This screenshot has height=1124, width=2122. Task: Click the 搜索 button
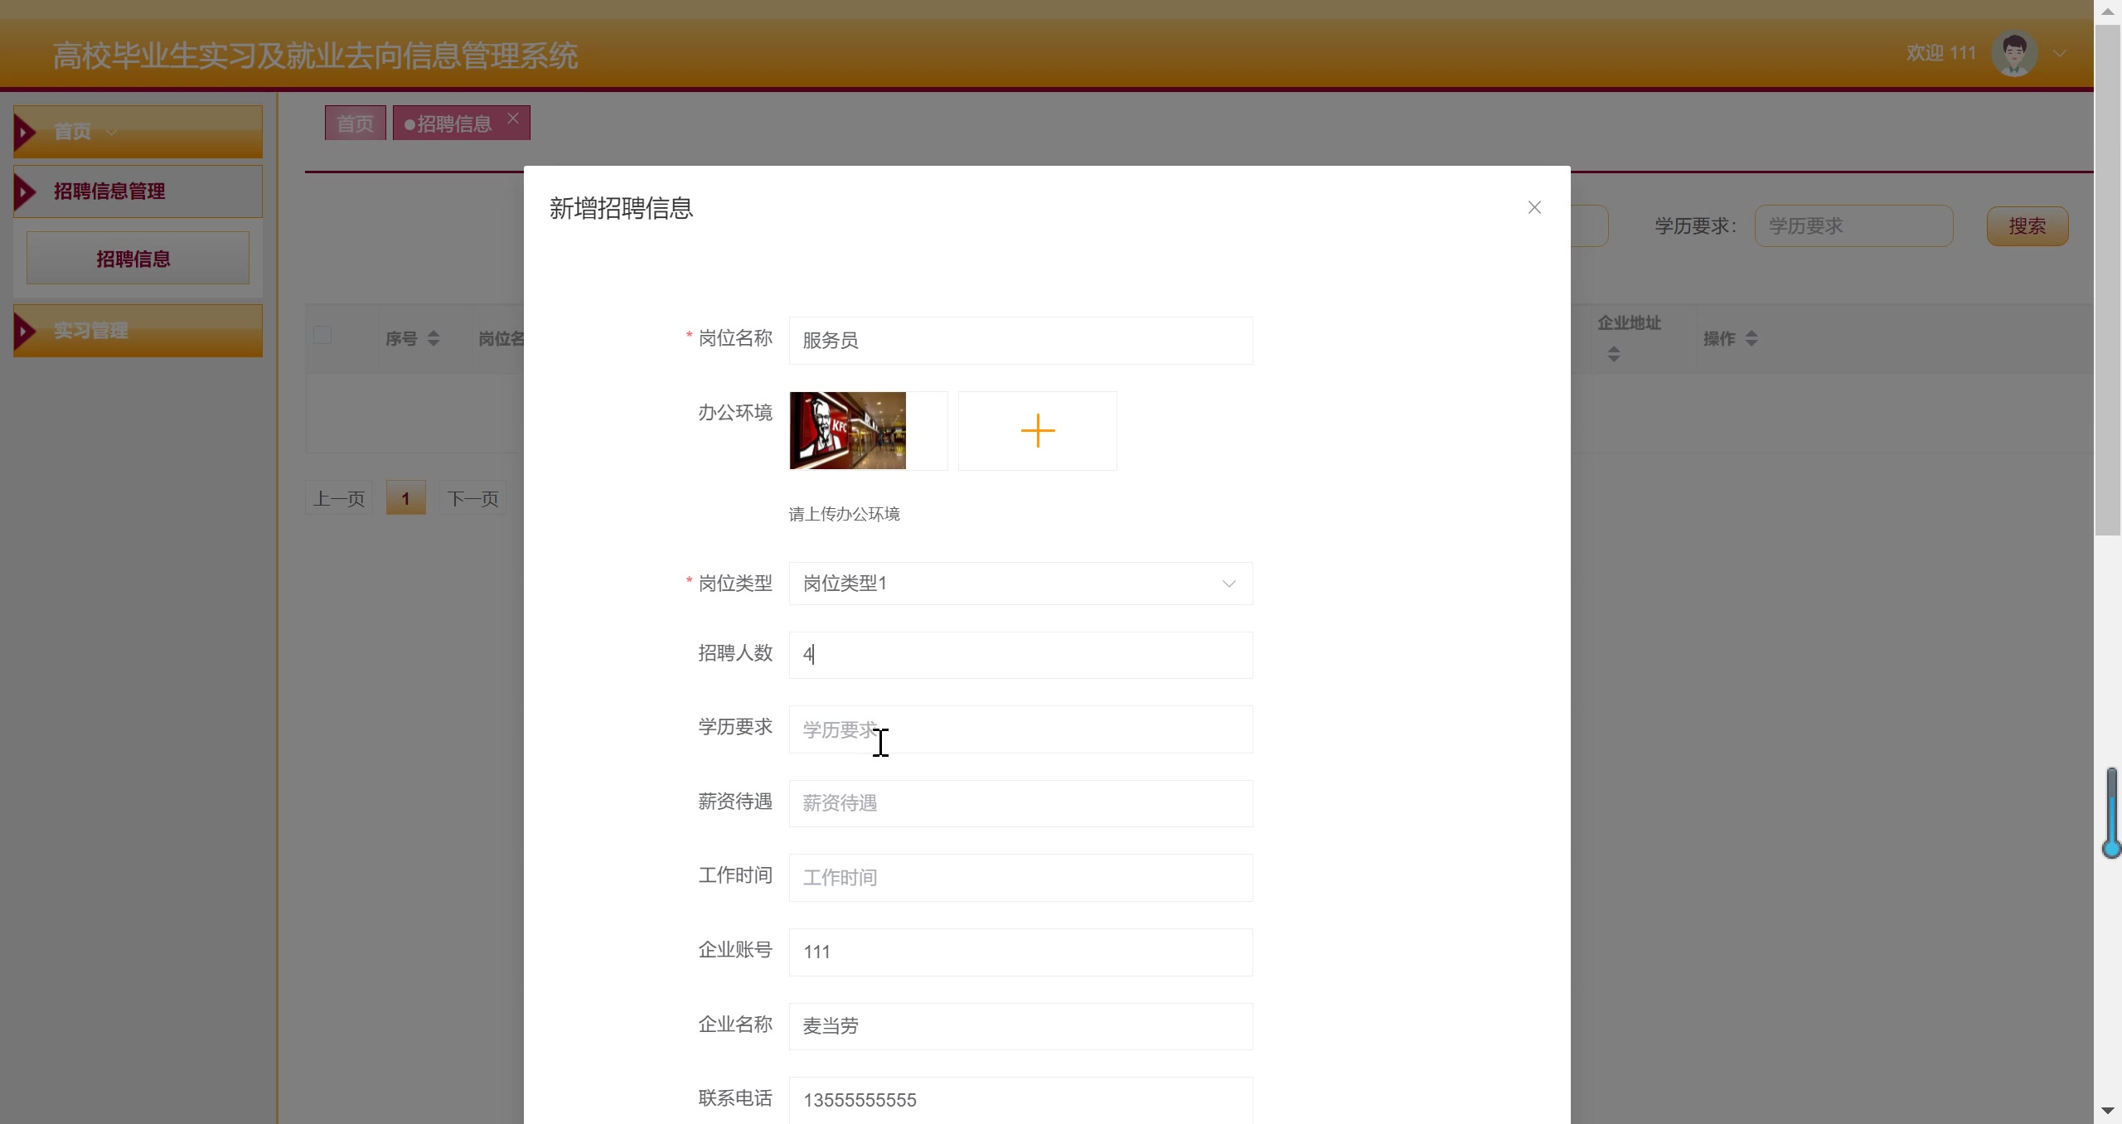tap(2027, 226)
